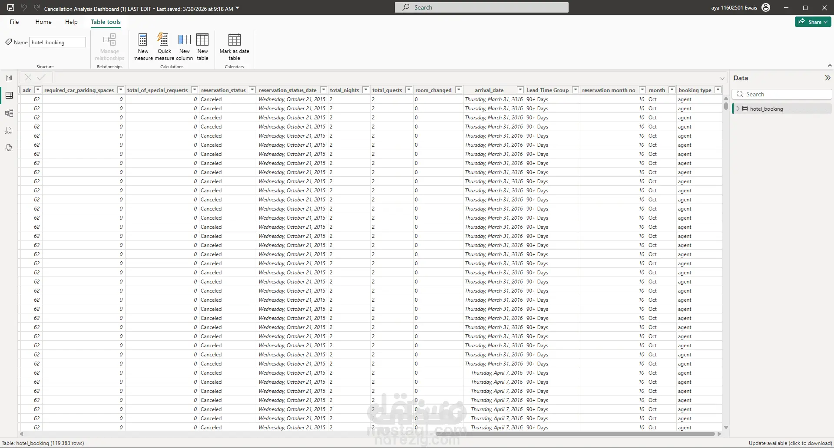This screenshot has width=834, height=448.
Task: Open filter dropdown for required_car_parking_spaces
Action: tap(121, 90)
